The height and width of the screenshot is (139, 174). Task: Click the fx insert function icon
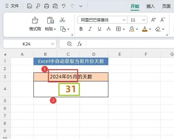click(x=79, y=44)
